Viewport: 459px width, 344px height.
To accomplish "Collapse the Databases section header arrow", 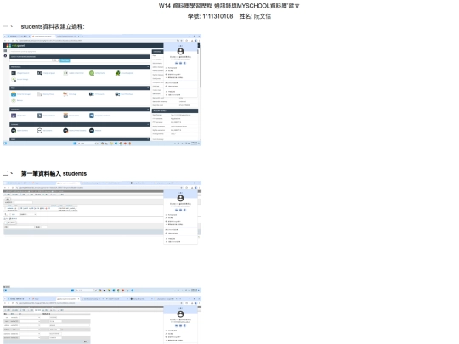I will click(148, 109).
